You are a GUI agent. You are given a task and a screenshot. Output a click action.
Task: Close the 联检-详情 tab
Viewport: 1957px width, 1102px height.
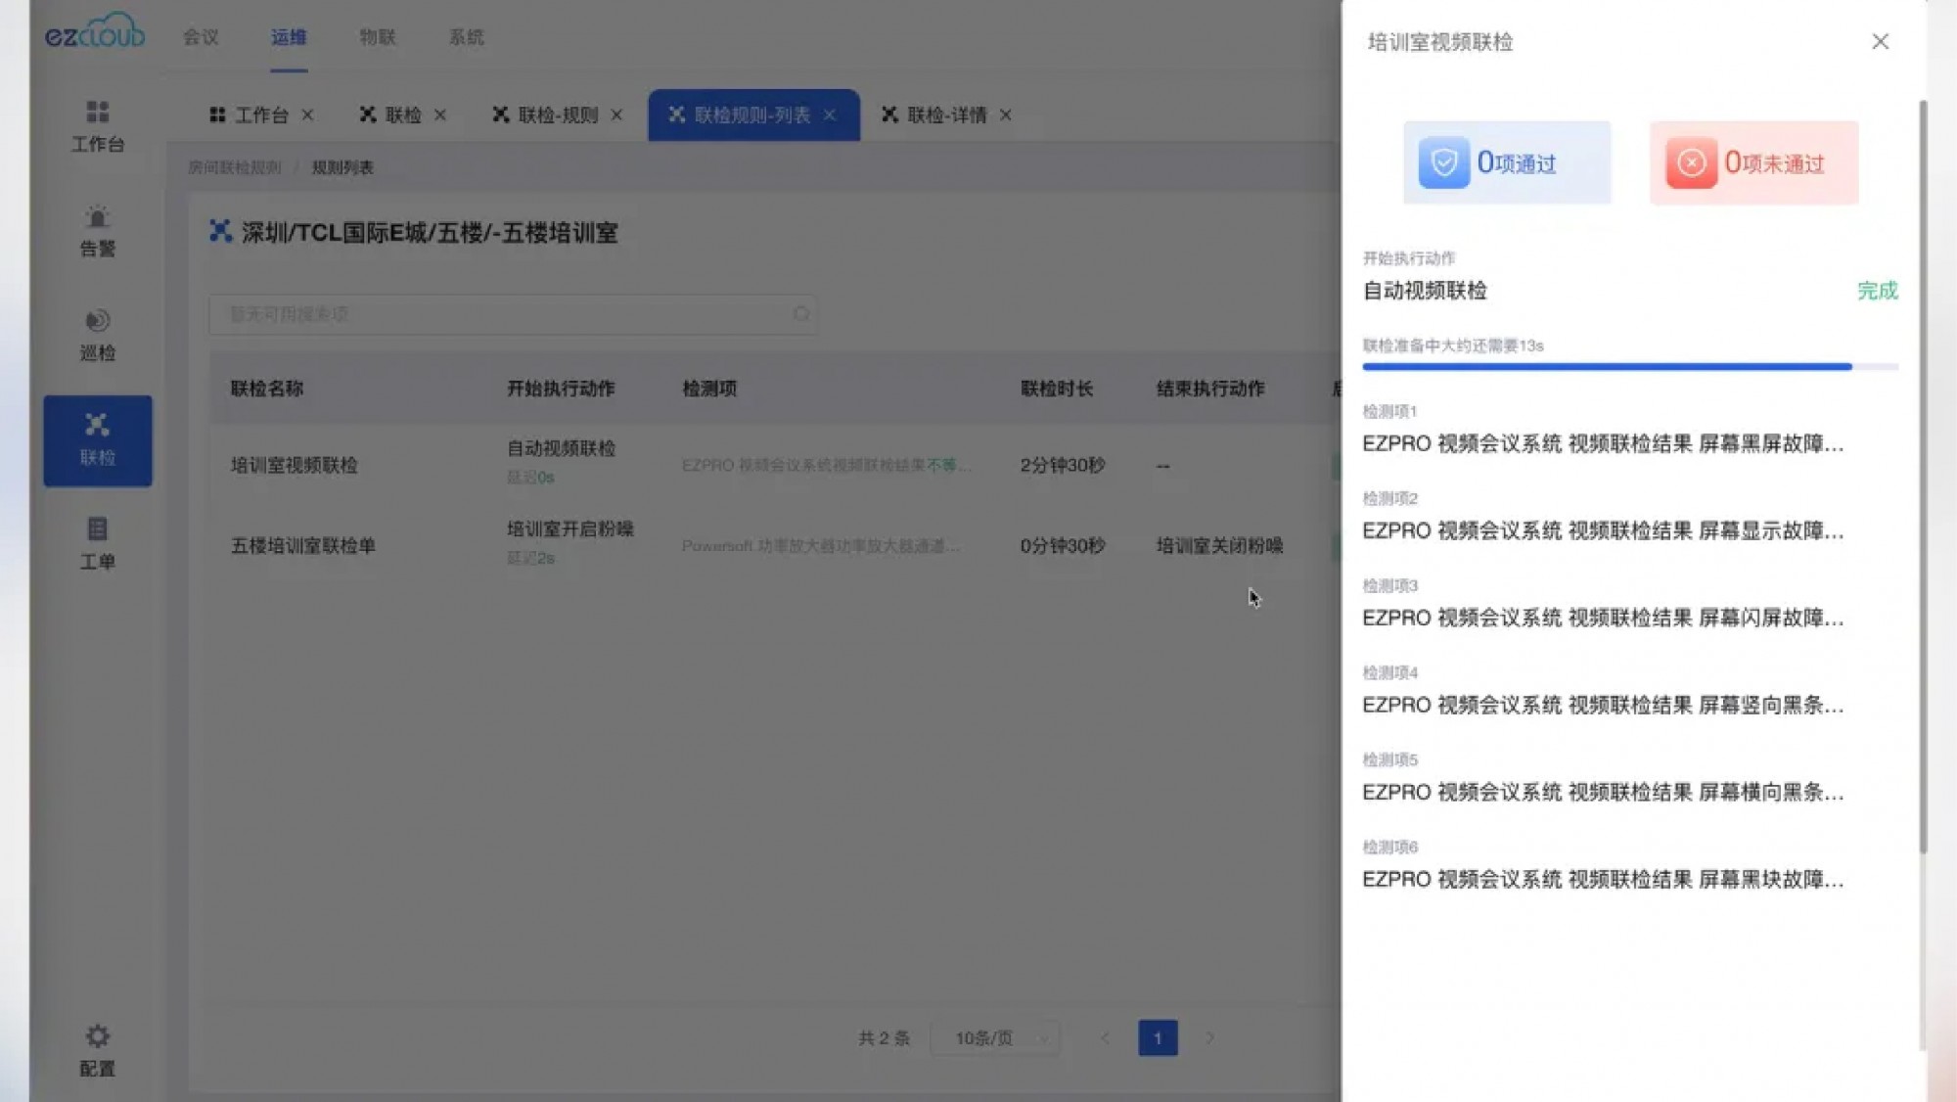tap(1005, 115)
